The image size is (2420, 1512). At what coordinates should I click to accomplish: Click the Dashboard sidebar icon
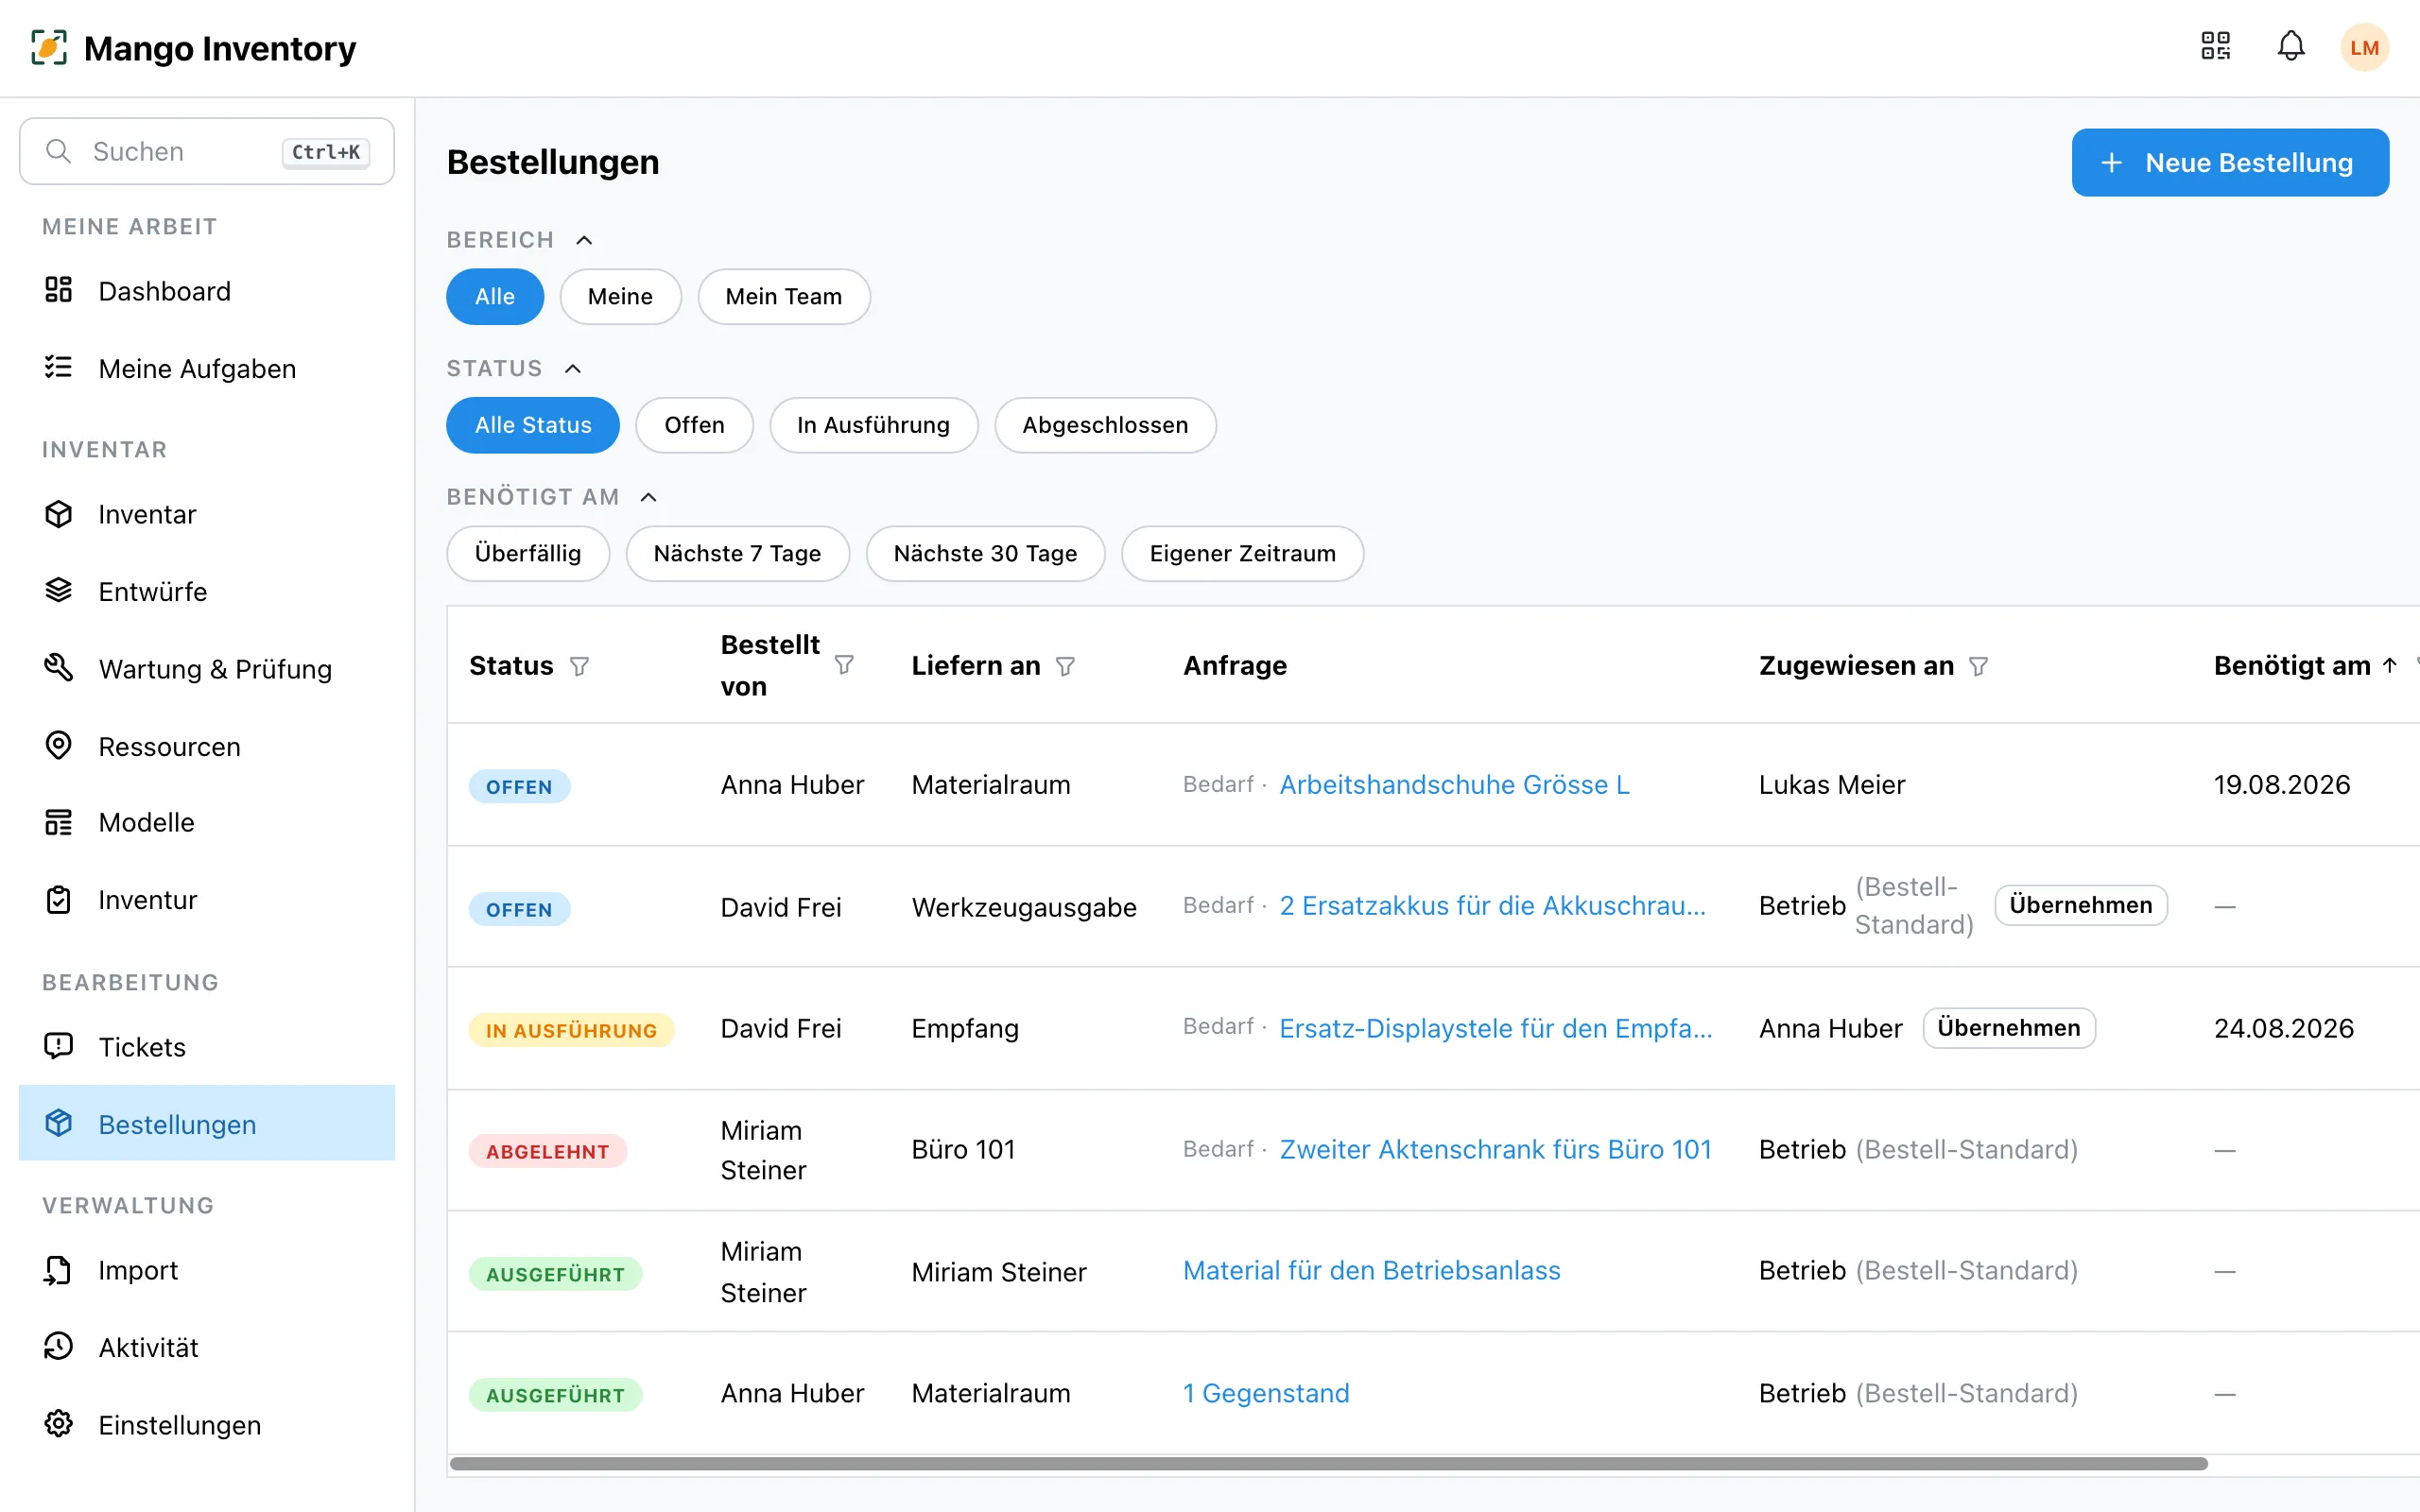59,290
